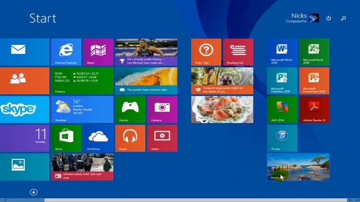Open the Photos tile

pyautogui.click(x=25, y=167)
